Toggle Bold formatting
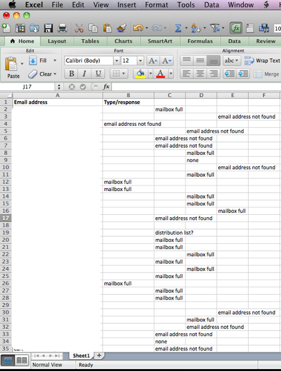281x371 pixels. tap(71, 74)
